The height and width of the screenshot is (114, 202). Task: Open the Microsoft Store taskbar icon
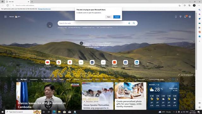[x=64, y=112]
